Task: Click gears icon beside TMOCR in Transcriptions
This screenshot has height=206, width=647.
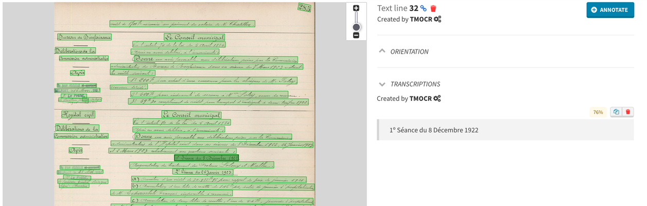Action: point(437,98)
